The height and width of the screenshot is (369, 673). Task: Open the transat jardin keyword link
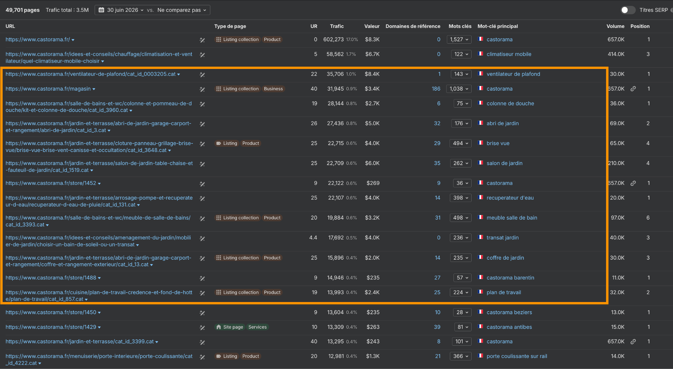[502, 238]
